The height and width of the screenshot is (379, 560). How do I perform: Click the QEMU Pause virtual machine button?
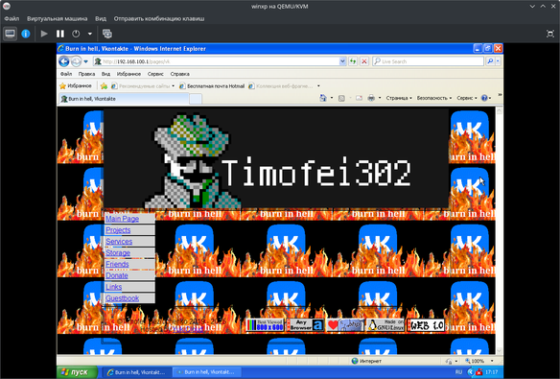tap(60, 34)
